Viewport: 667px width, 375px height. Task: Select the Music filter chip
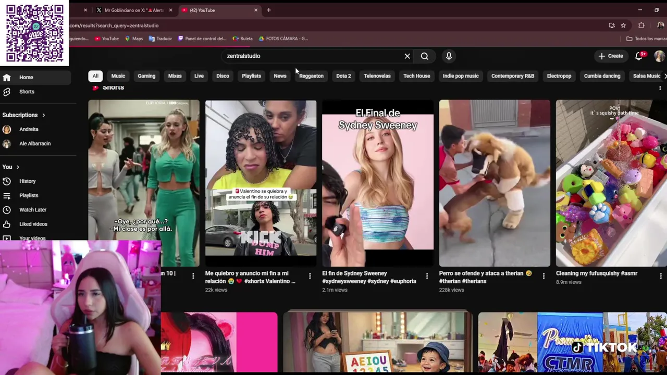(118, 76)
